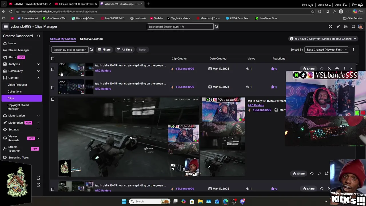366x206 pixels.
Task: Open the whispers chat bubble icon
Action: (353, 27)
